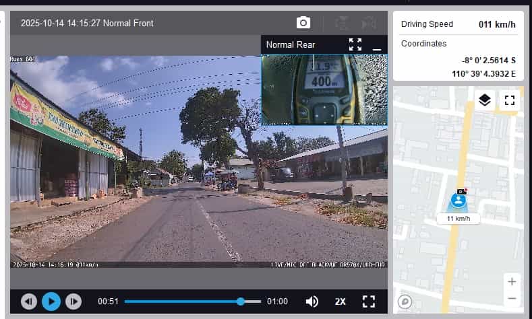Expand the Normal Rear camera view
532x319 pixels.
click(x=355, y=44)
